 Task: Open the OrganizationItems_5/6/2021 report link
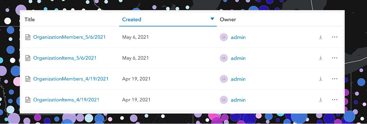coord(65,58)
